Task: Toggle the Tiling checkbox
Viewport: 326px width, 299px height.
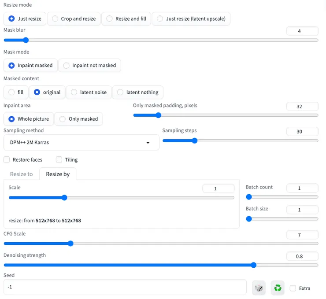Action: pyautogui.click(x=59, y=159)
